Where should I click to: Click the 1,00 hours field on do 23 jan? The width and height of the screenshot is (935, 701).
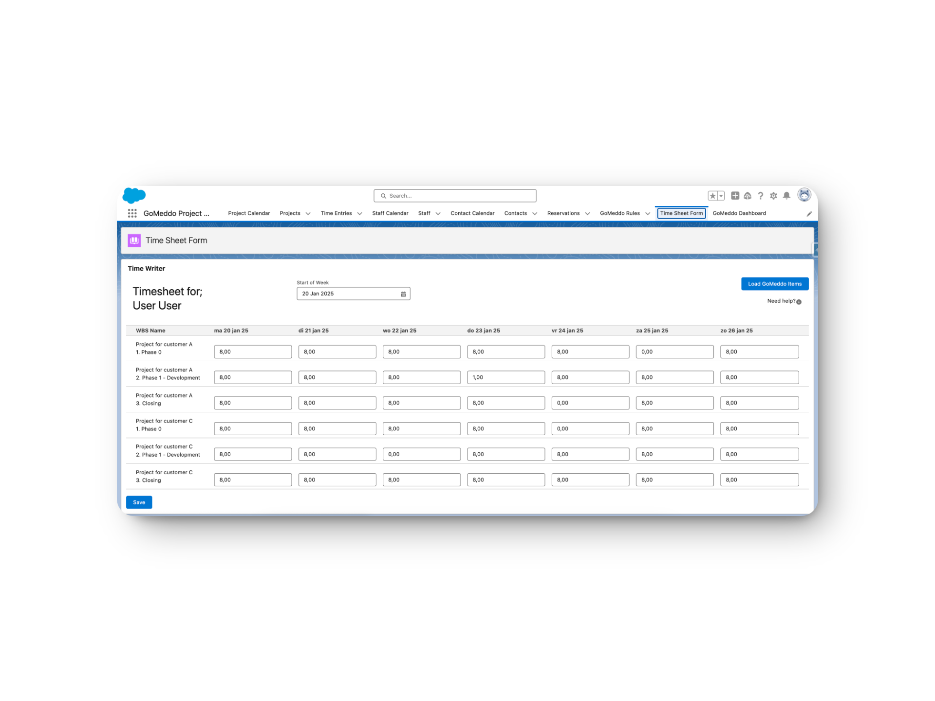click(x=505, y=377)
